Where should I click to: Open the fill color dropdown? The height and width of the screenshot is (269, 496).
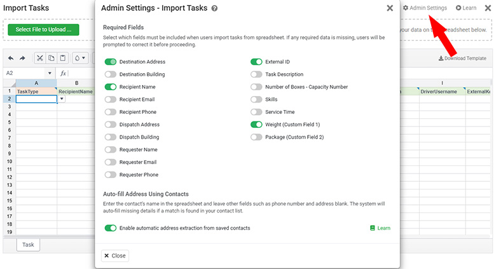click(80, 59)
